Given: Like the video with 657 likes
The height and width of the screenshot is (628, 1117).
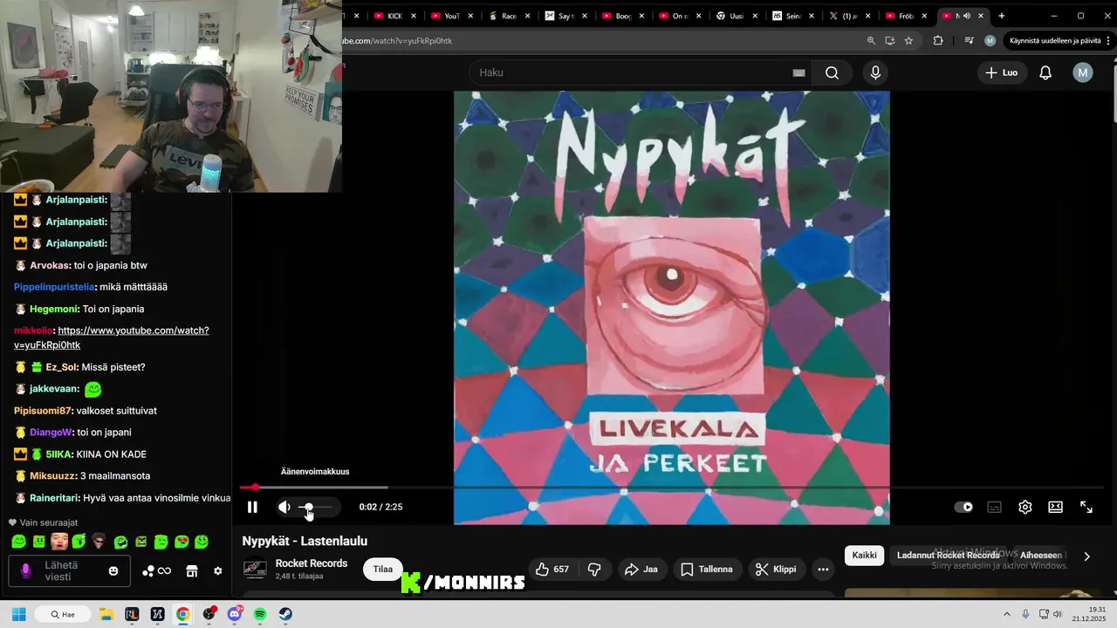Looking at the screenshot, I should [552, 570].
